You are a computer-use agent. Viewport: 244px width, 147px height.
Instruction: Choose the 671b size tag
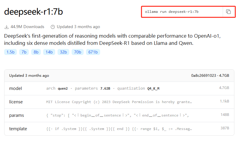pos(93,52)
